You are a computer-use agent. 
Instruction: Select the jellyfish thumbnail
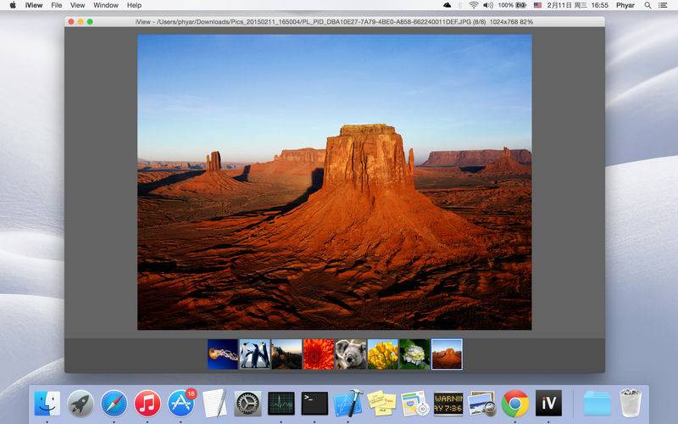point(223,354)
